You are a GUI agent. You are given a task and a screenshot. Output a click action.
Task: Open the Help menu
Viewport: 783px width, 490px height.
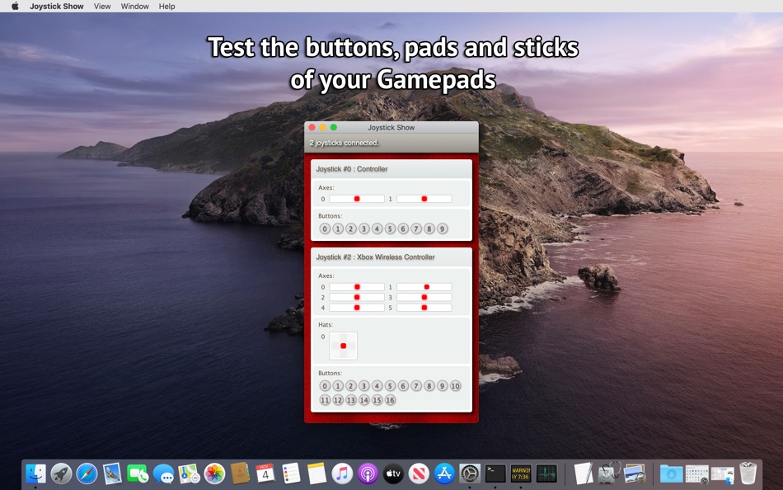(166, 6)
